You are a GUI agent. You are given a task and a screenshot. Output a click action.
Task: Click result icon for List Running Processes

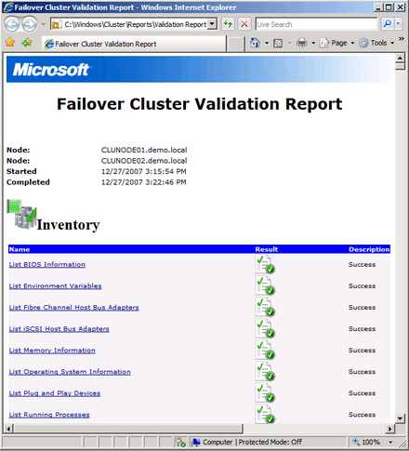[265, 414]
